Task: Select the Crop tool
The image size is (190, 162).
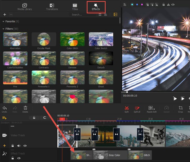Action: [x=181, y=108]
